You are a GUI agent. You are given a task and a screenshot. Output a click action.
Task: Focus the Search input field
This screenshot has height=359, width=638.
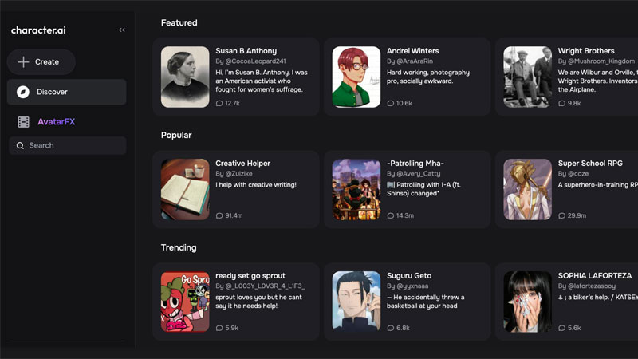72,146
